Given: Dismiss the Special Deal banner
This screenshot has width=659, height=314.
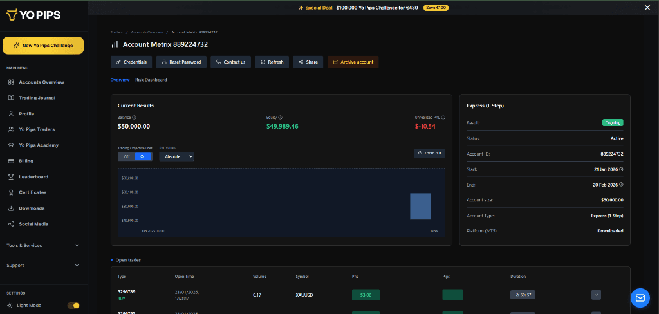Looking at the screenshot, I should click(x=647, y=8).
